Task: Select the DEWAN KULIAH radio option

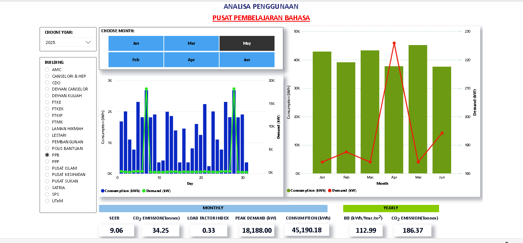Action: [x=47, y=96]
